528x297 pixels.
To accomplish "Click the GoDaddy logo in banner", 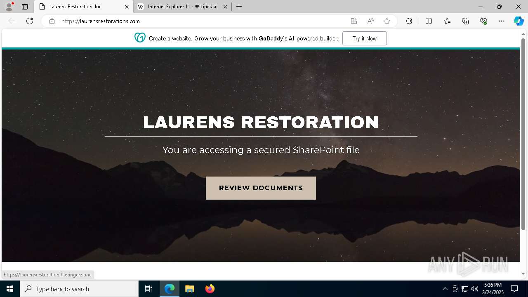I will (x=140, y=38).
